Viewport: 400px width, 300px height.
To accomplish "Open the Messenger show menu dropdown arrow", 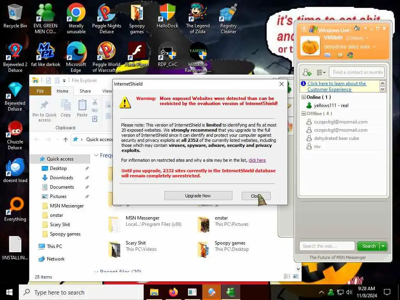I will coord(365,28).
